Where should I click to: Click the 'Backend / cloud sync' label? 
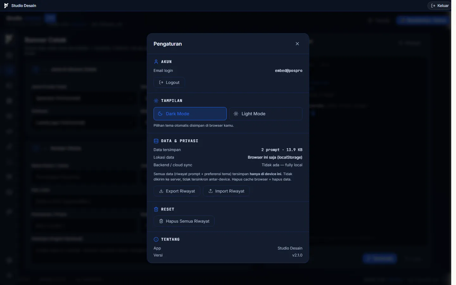point(173,165)
